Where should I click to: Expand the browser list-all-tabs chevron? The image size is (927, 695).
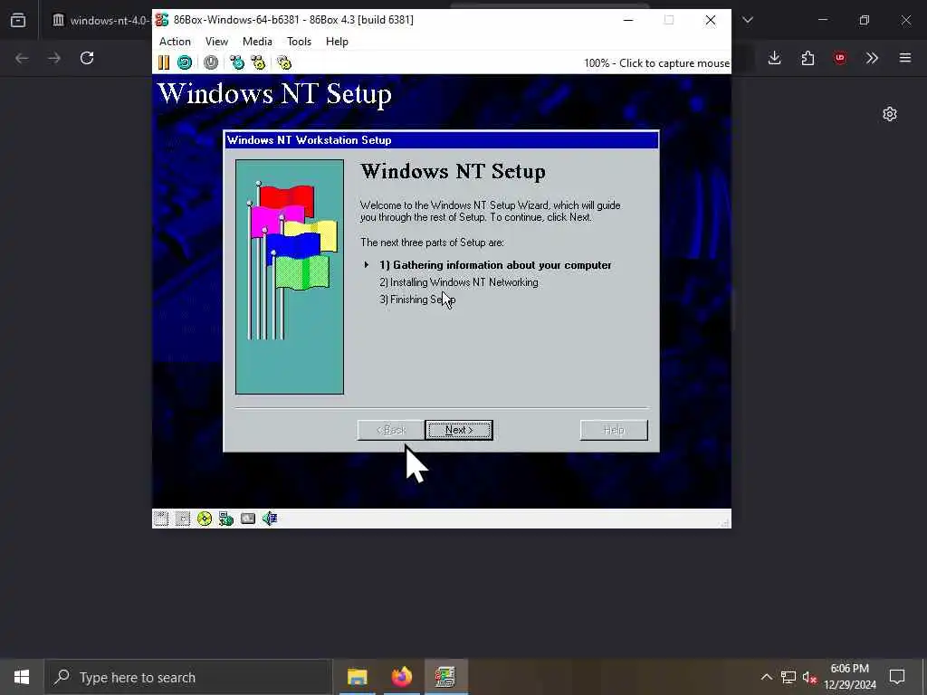pyautogui.click(x=748, y=20)
